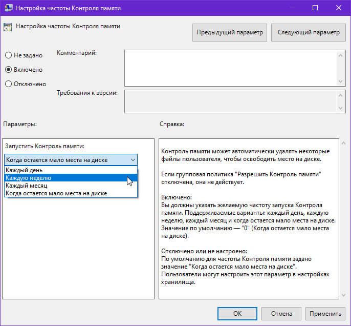The height and width of the screenshot is (326, 351).
Task: Select the "Включено" radio button
Action: [x=8, y=70]
